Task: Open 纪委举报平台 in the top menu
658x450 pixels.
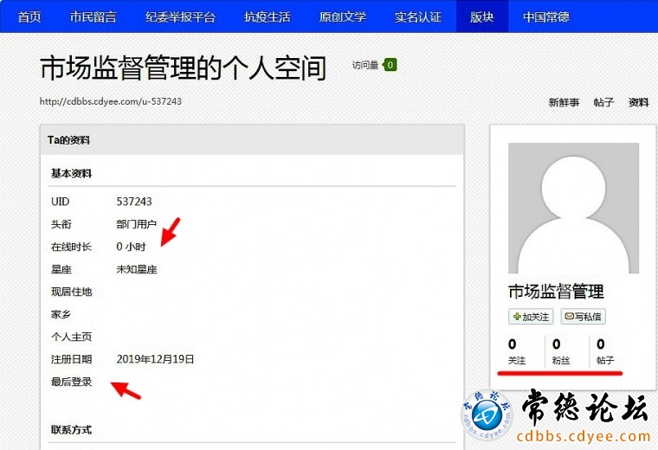Action: pos(180,16)
